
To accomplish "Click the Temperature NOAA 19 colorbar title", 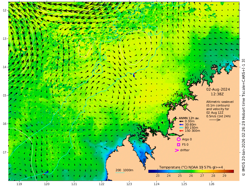I will 191,168.
